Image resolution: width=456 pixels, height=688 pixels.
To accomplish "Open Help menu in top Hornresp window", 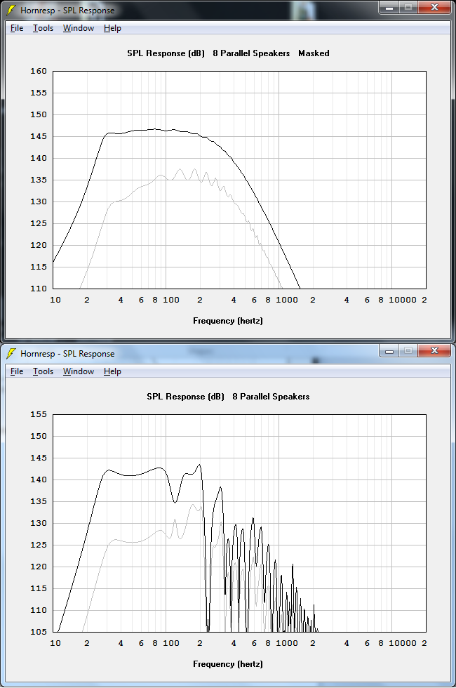I will 112,28.
